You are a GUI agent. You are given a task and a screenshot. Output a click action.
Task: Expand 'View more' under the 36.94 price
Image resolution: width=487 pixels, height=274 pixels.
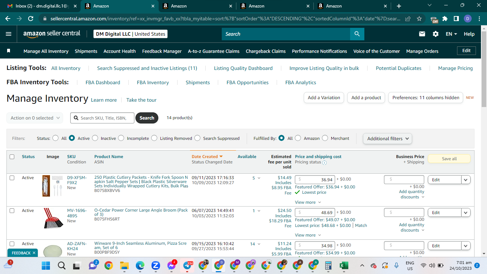(308, 202)
